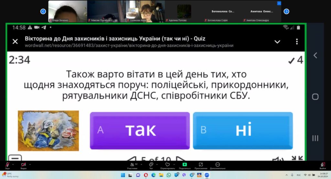
Task: Answer 'так' on purple option A
Action: coord(140,131)
